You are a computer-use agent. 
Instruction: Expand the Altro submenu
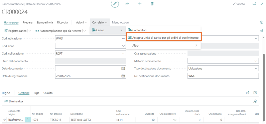[163, 45]
